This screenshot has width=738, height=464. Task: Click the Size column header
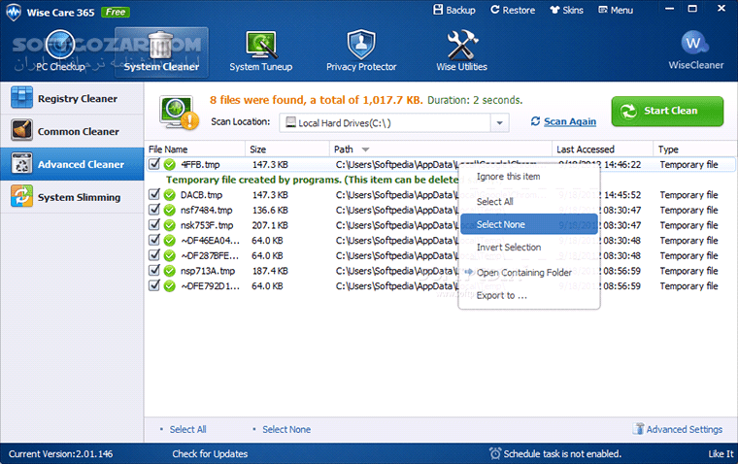coord(258,149)
